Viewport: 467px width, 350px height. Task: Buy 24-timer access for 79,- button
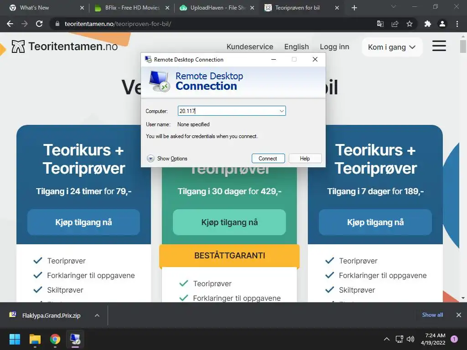[x=84, y=222]
